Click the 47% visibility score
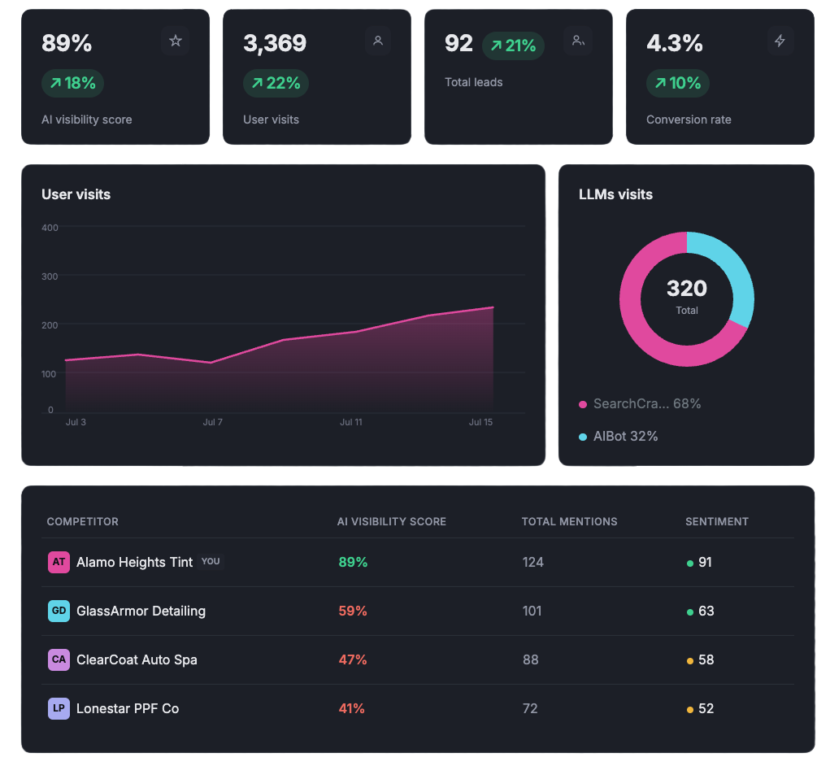This screenshot has width=830, height=766. (353, 659)
